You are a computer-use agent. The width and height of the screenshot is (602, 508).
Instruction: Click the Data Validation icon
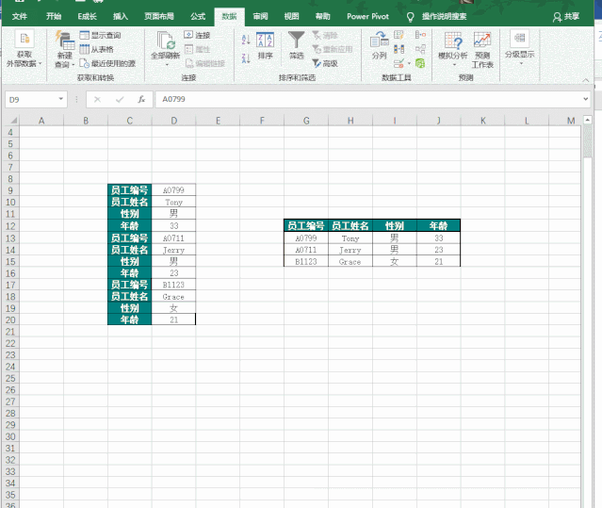pyautogui.click(x=399, y=63)
